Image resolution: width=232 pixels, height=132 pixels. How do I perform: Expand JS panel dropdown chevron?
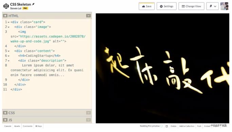point(89,120)
